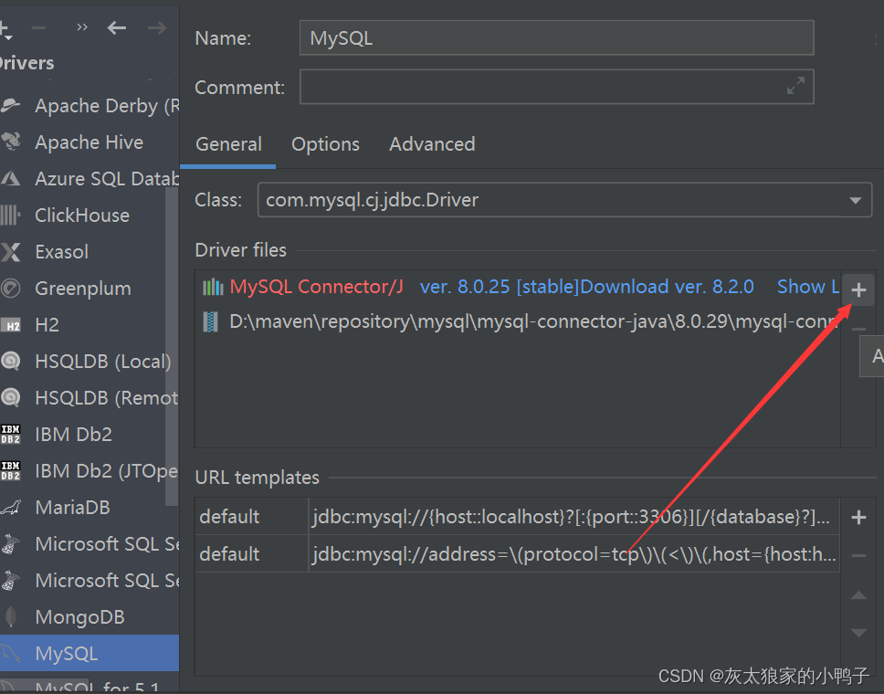
Task: Select the HSQLDB (Local) driver icon
Action: coord(10,361)
